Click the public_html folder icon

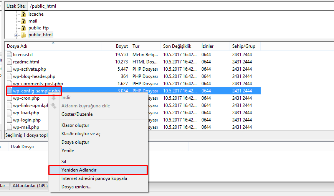(23, 35)
